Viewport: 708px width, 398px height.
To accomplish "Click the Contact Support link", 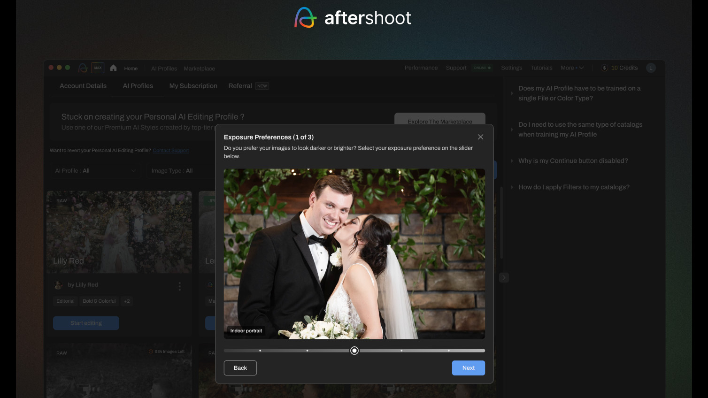I will pyautogui.click(x=170, y=151).
